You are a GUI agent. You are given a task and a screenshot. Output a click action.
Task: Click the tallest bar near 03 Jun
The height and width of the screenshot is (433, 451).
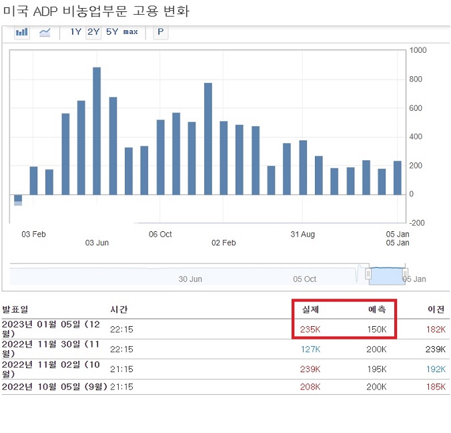(97, 131)
